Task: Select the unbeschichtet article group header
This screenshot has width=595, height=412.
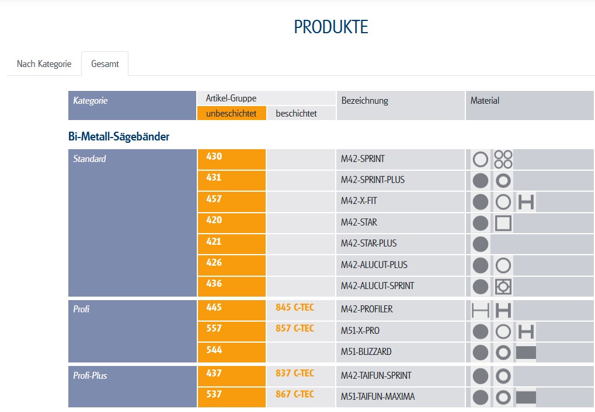Action: tap(231, 114)
